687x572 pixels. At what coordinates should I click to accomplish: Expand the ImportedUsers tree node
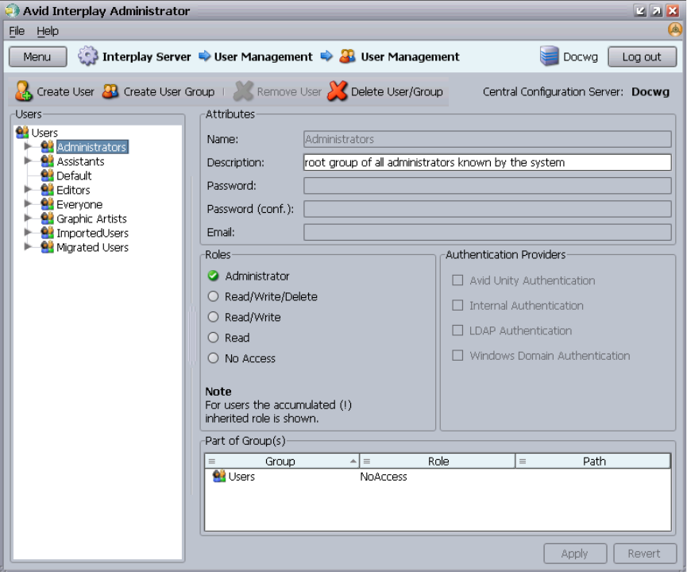(x=28, y=233)
